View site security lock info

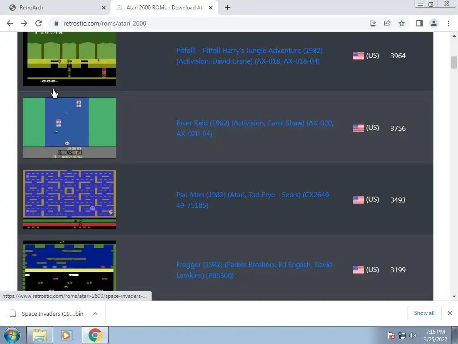coord(56,23)
